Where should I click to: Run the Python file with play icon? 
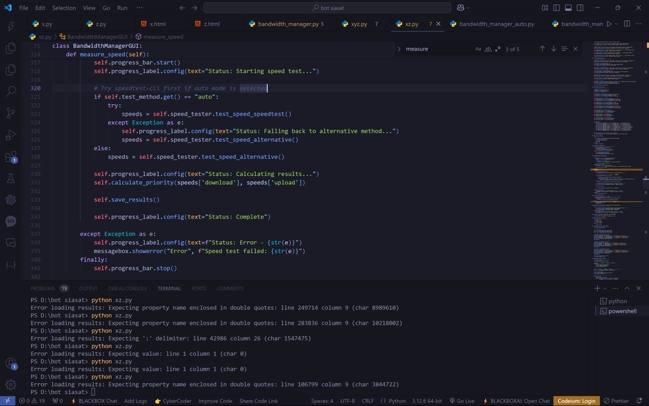click(x=609, y=24)
